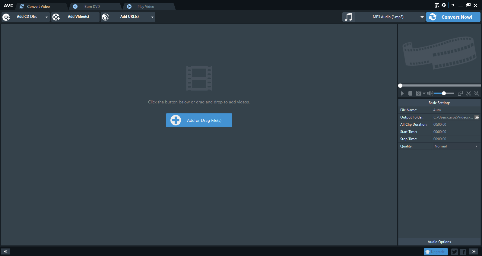
Task: Go to the Play Video tab
Action: (x=149, y=6)
